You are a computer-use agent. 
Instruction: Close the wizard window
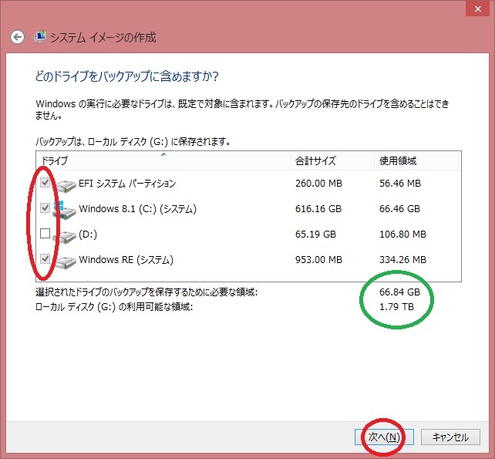point(478,8)
